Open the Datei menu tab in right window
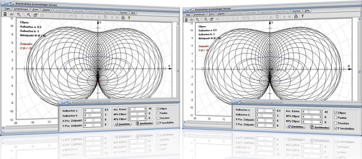The height and width of the screenshot is (159, 362). coord(188,14)
